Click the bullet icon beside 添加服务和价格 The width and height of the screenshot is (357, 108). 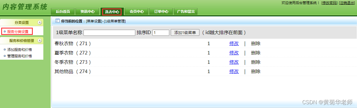point(4,49)
